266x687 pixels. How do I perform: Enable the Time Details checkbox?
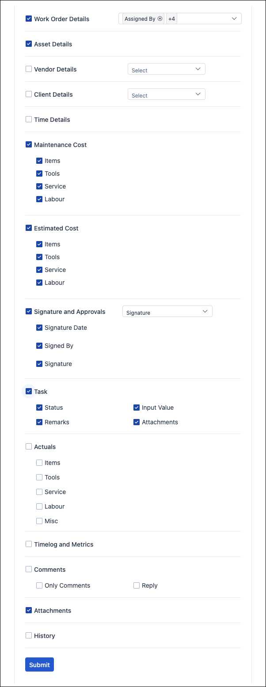[29, 120]
